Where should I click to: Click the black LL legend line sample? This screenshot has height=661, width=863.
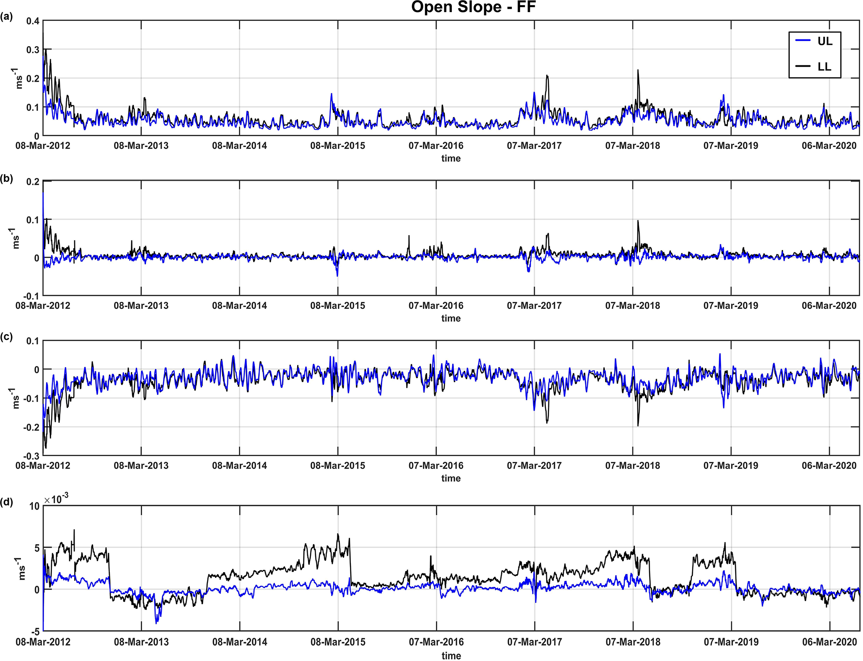[803, 66]
